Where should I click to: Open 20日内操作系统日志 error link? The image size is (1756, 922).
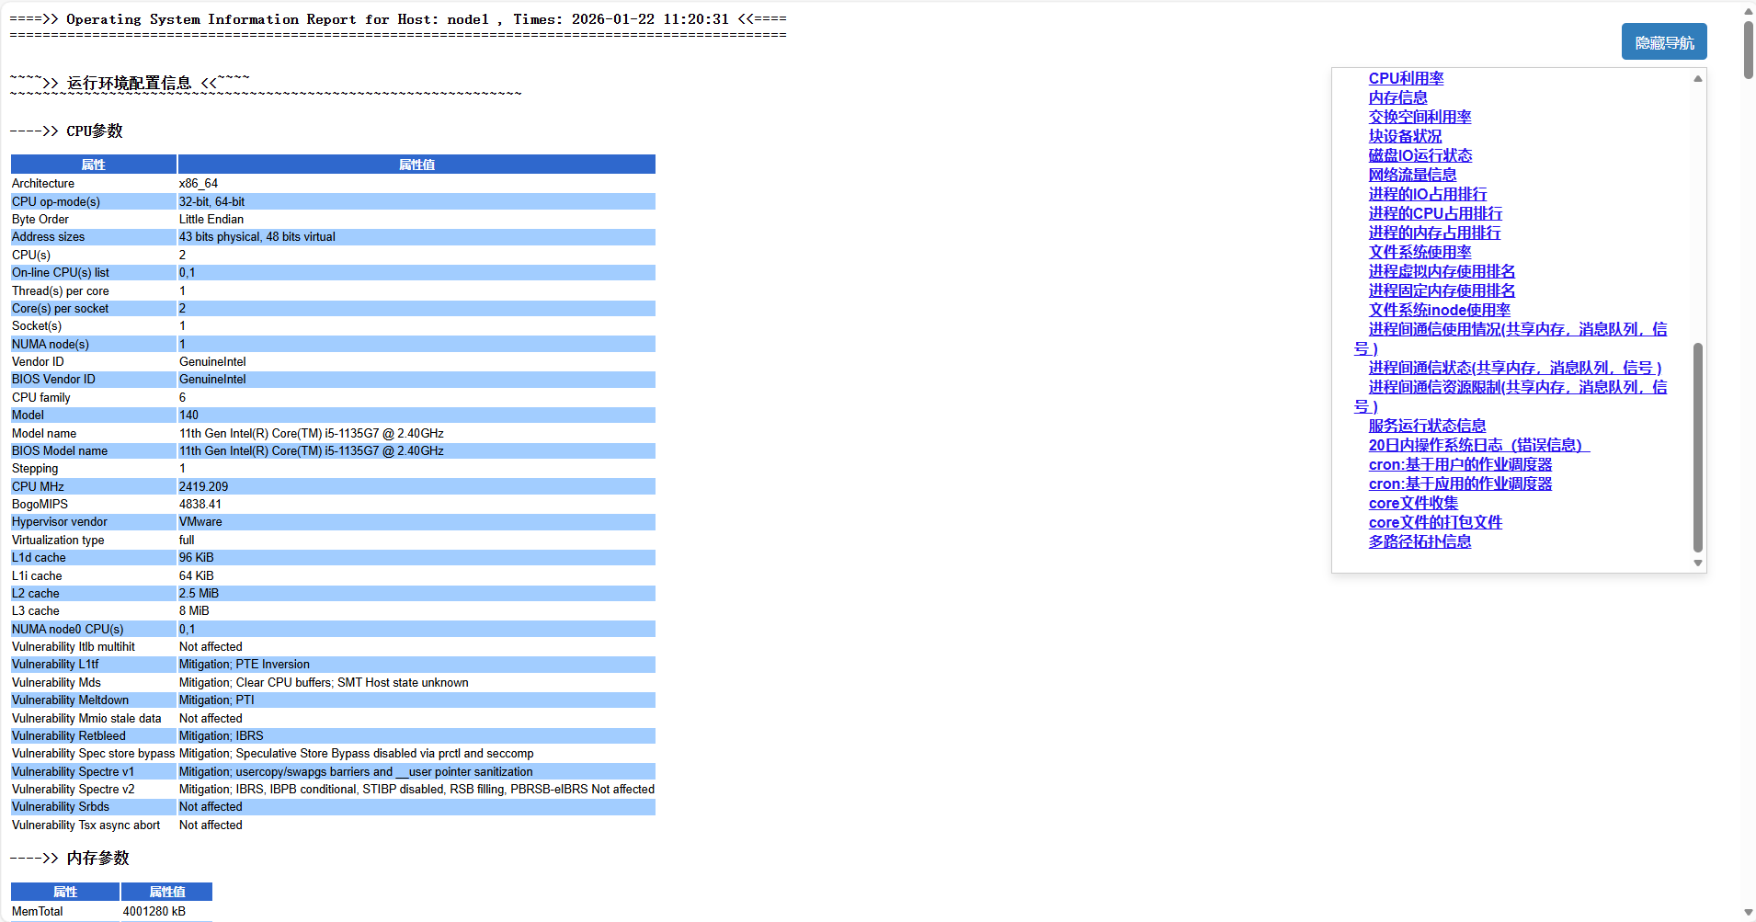click(1478, 446)
